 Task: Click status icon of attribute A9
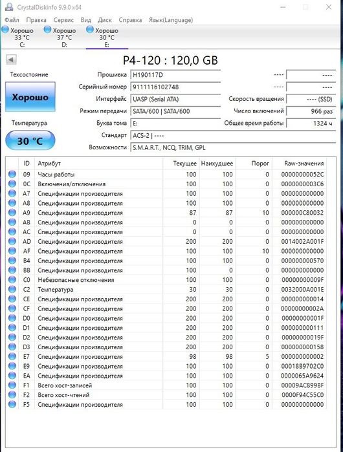[12, 213]
